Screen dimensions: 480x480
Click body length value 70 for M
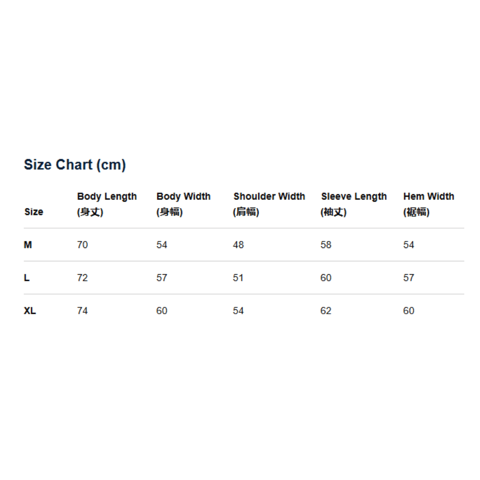(82, 244)
